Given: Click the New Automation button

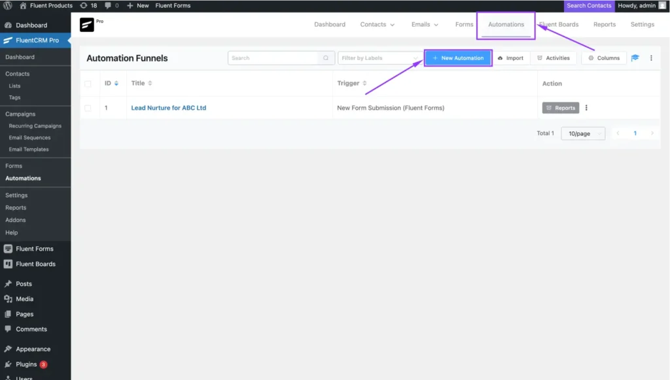Looking at the screenshot, I should [458, 58].
